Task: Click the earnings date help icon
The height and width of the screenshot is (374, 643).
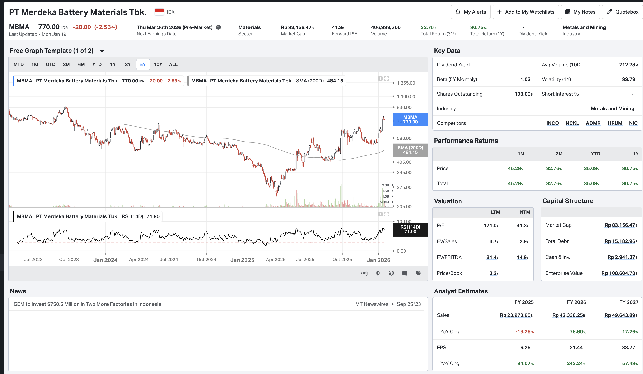Action: click(218, 27)
